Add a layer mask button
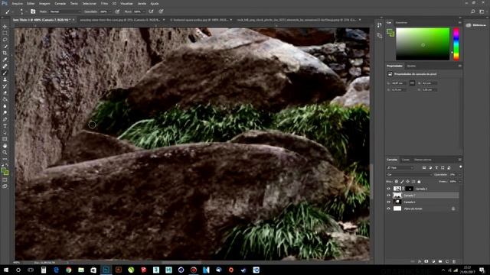Screen dimensions: 490x275 (x=426, y=261)
